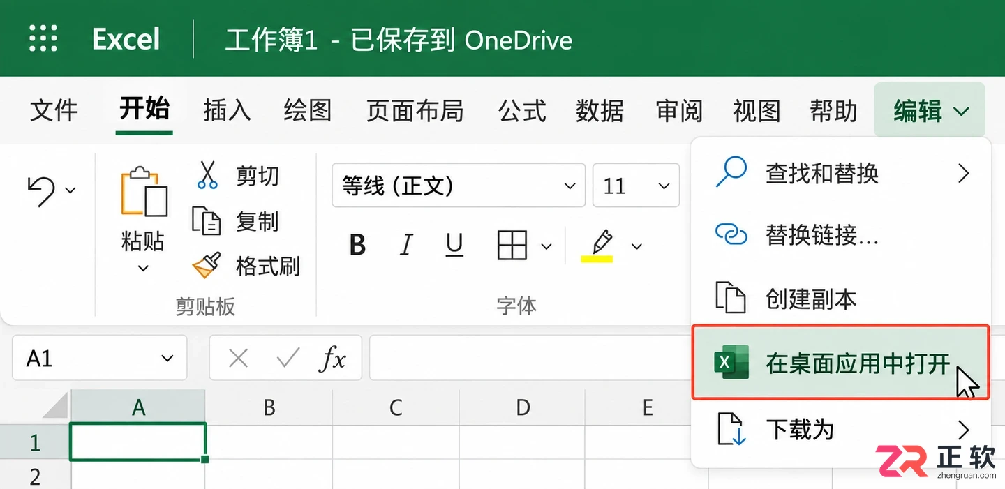Click the 复制 copy icon
1005x489 pixels.
(206, 221)
